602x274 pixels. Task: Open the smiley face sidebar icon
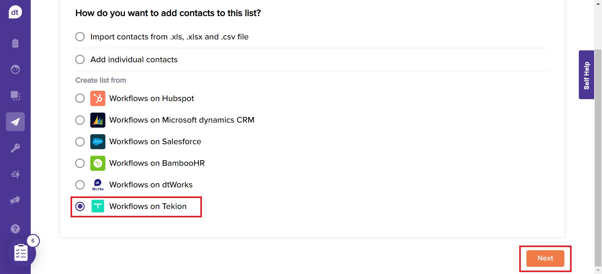(x=15, y=69)
